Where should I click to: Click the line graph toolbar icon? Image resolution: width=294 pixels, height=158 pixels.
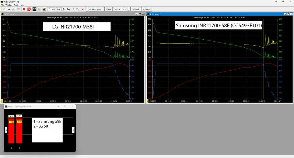(39, 9)
